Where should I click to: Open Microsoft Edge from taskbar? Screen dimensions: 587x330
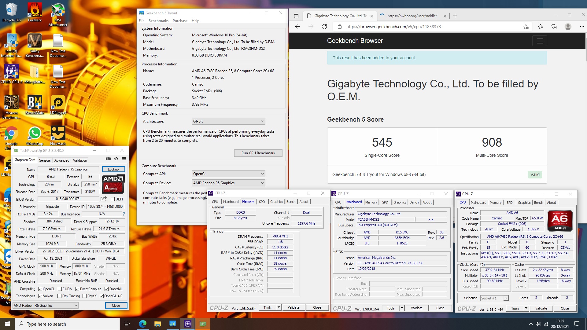(142, 324)
